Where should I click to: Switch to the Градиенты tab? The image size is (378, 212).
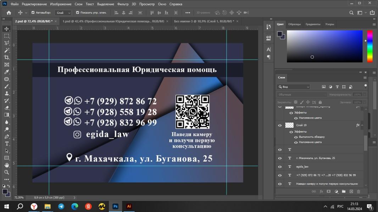[313, 24]
